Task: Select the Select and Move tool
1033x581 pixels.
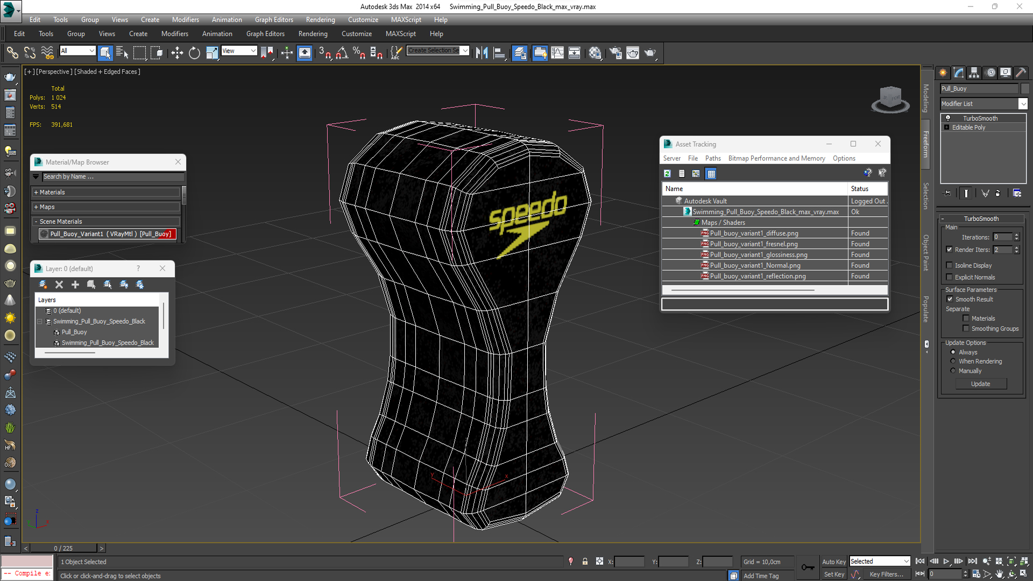Action: [x=177, y=53]
